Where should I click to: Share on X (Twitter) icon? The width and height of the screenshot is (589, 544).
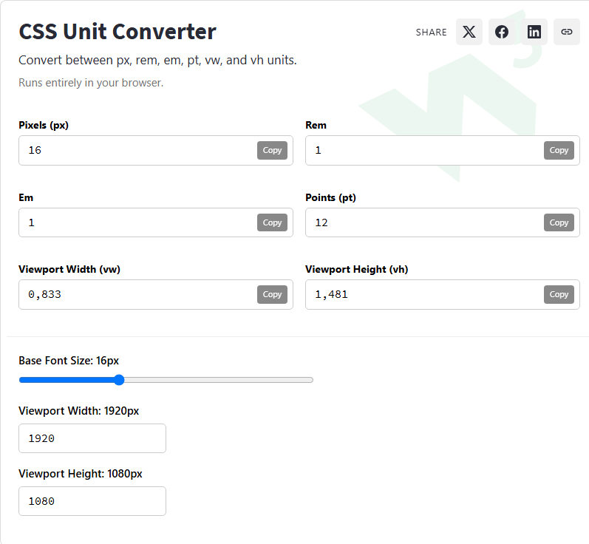coord(469,32)
